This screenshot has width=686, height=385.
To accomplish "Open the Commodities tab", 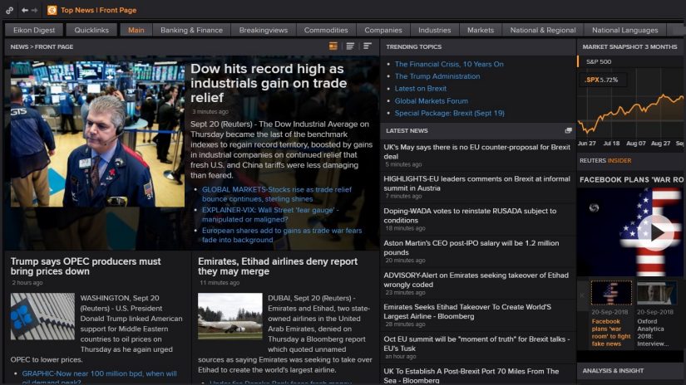I will pyautogui.click(x=326, y=30).
